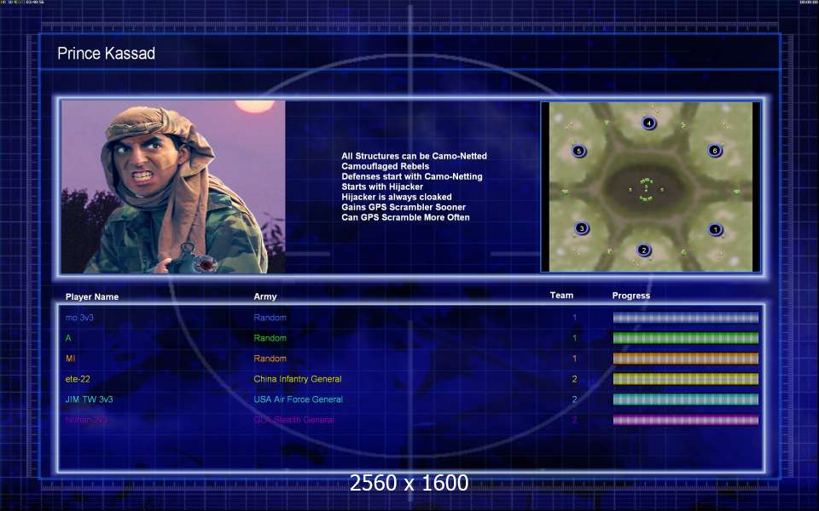Click the green progress bar for player A
The image size is (819, 511).
click(685, 338)
